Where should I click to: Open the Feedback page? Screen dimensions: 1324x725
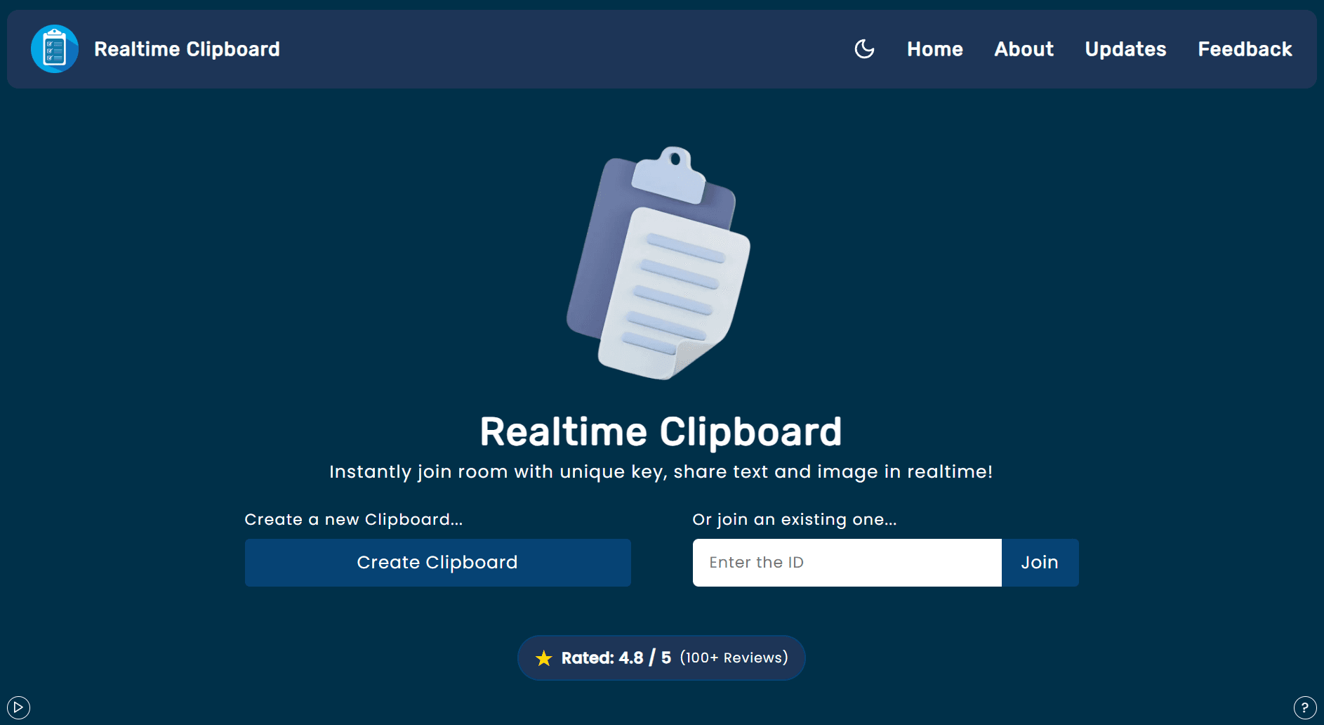coord(1245,49)
